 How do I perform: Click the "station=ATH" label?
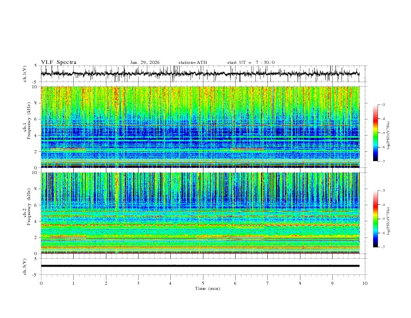[x=193, y=62]
